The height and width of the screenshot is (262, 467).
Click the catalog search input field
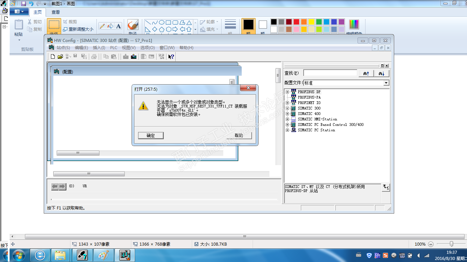click(x=330, y=73)
